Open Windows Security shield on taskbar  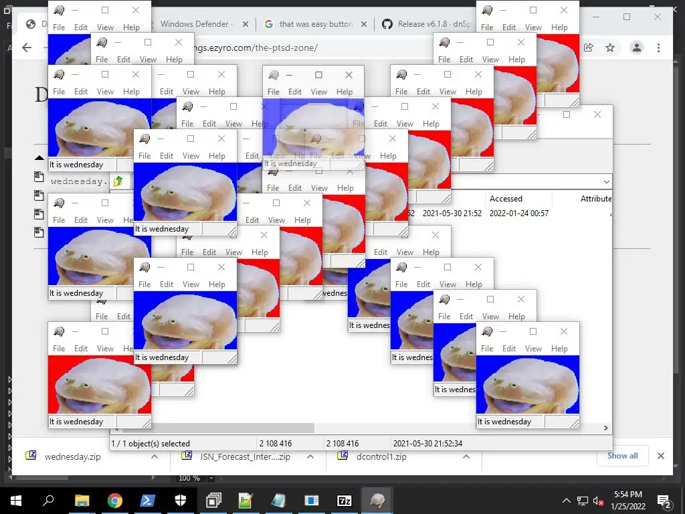coord(181,501)
